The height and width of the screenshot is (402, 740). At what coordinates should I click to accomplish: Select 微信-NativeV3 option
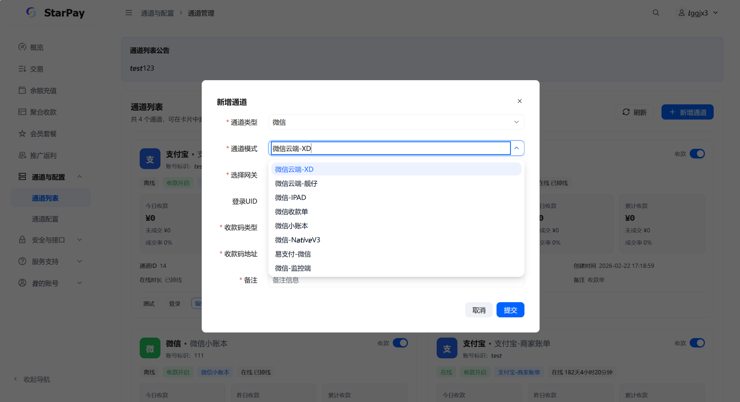[396, 240]
